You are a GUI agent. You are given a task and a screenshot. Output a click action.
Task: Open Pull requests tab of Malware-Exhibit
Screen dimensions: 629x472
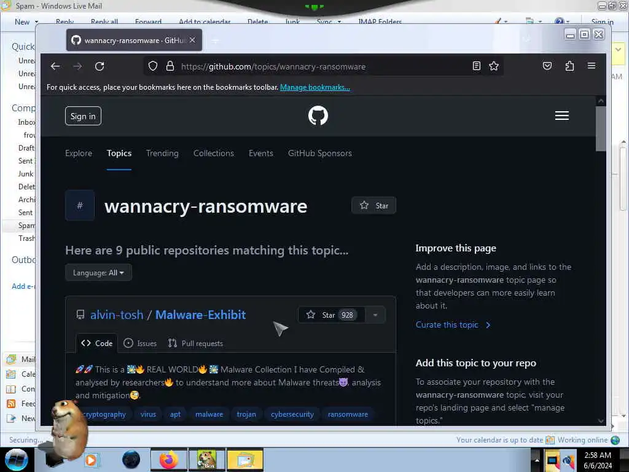coord(195,343)
